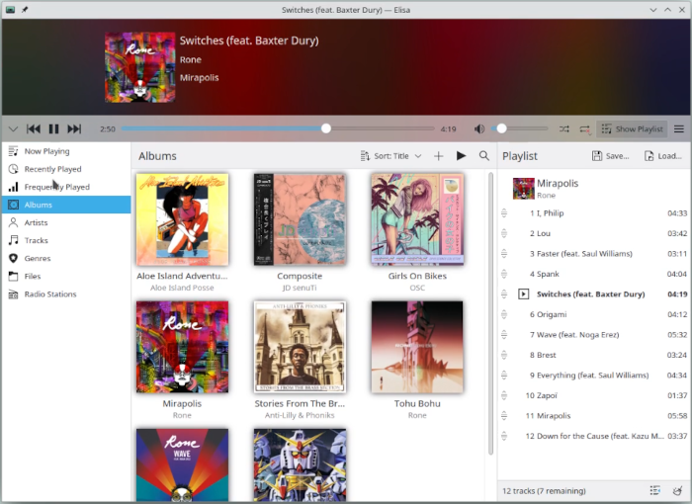The image size is (692, 504).
Task: Select playlist track 10 Zapoï
Action: (594, 396)
